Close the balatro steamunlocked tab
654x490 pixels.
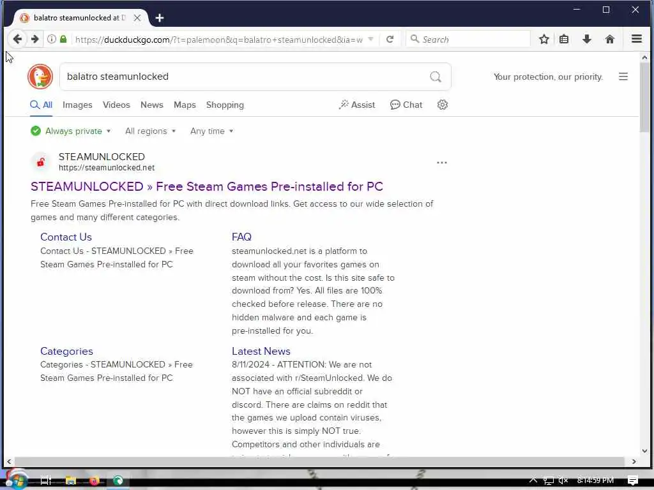tap(137, 18)
